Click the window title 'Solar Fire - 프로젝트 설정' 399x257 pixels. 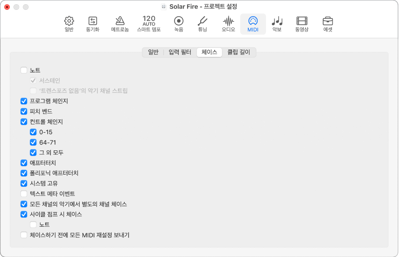click(203, 7)
